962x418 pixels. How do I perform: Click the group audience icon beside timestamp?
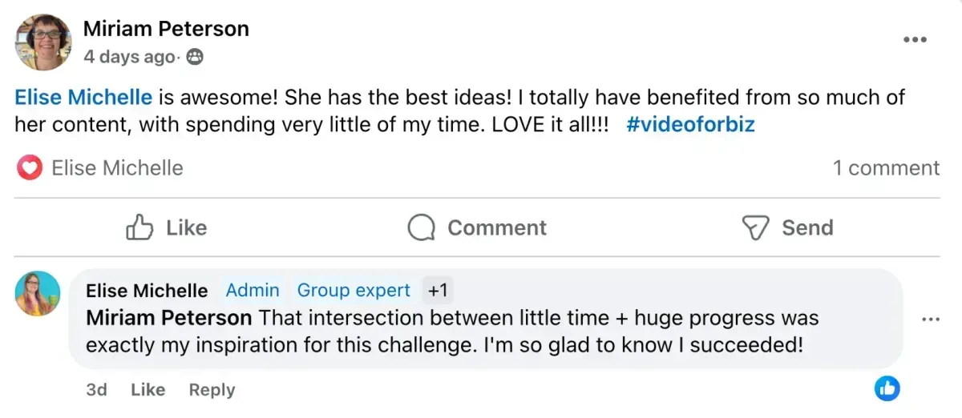click(194, 57)
